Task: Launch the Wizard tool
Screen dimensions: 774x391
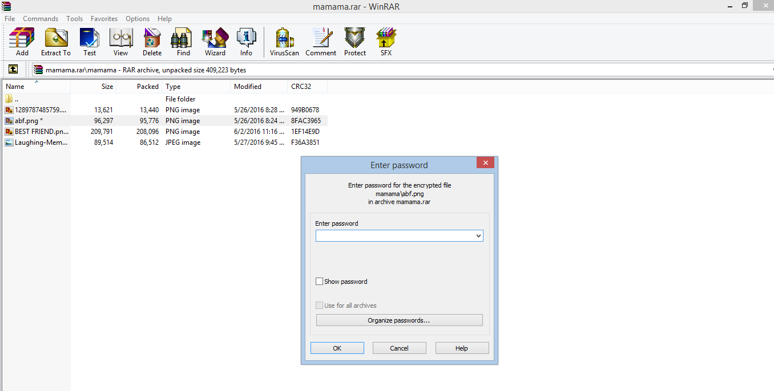Action: 215,42
